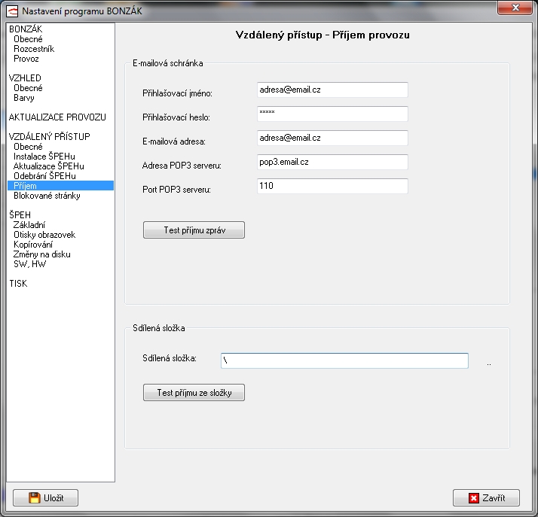Open Změny na disku page
The width and height of the screenshot is (538, 517).
(x=42, y=254)
